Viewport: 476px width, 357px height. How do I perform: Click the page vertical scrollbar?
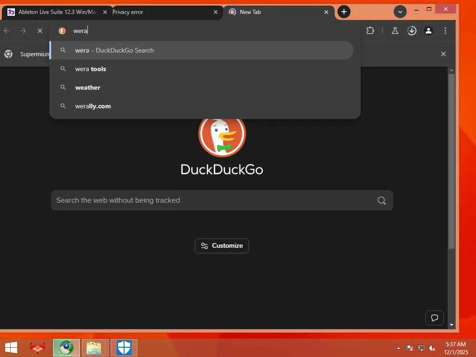pyautogui.click(x=451, y=161)
